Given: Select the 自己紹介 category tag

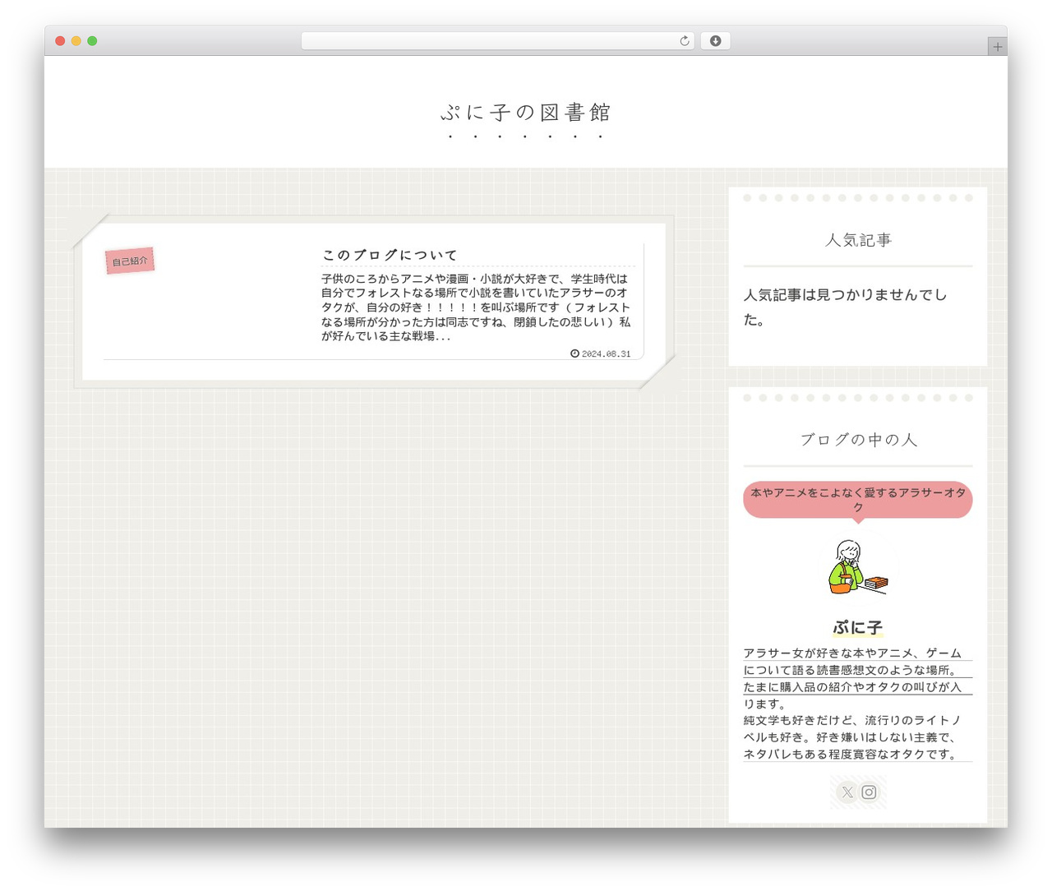Looking at the screenshot, I should [x=130, y=261].
